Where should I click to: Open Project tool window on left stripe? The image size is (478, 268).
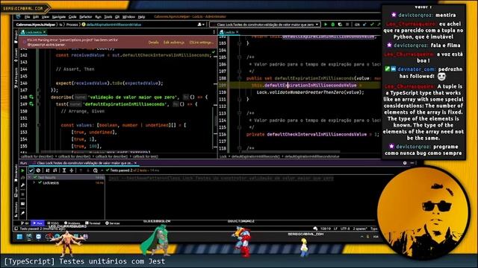click(16, 36)
